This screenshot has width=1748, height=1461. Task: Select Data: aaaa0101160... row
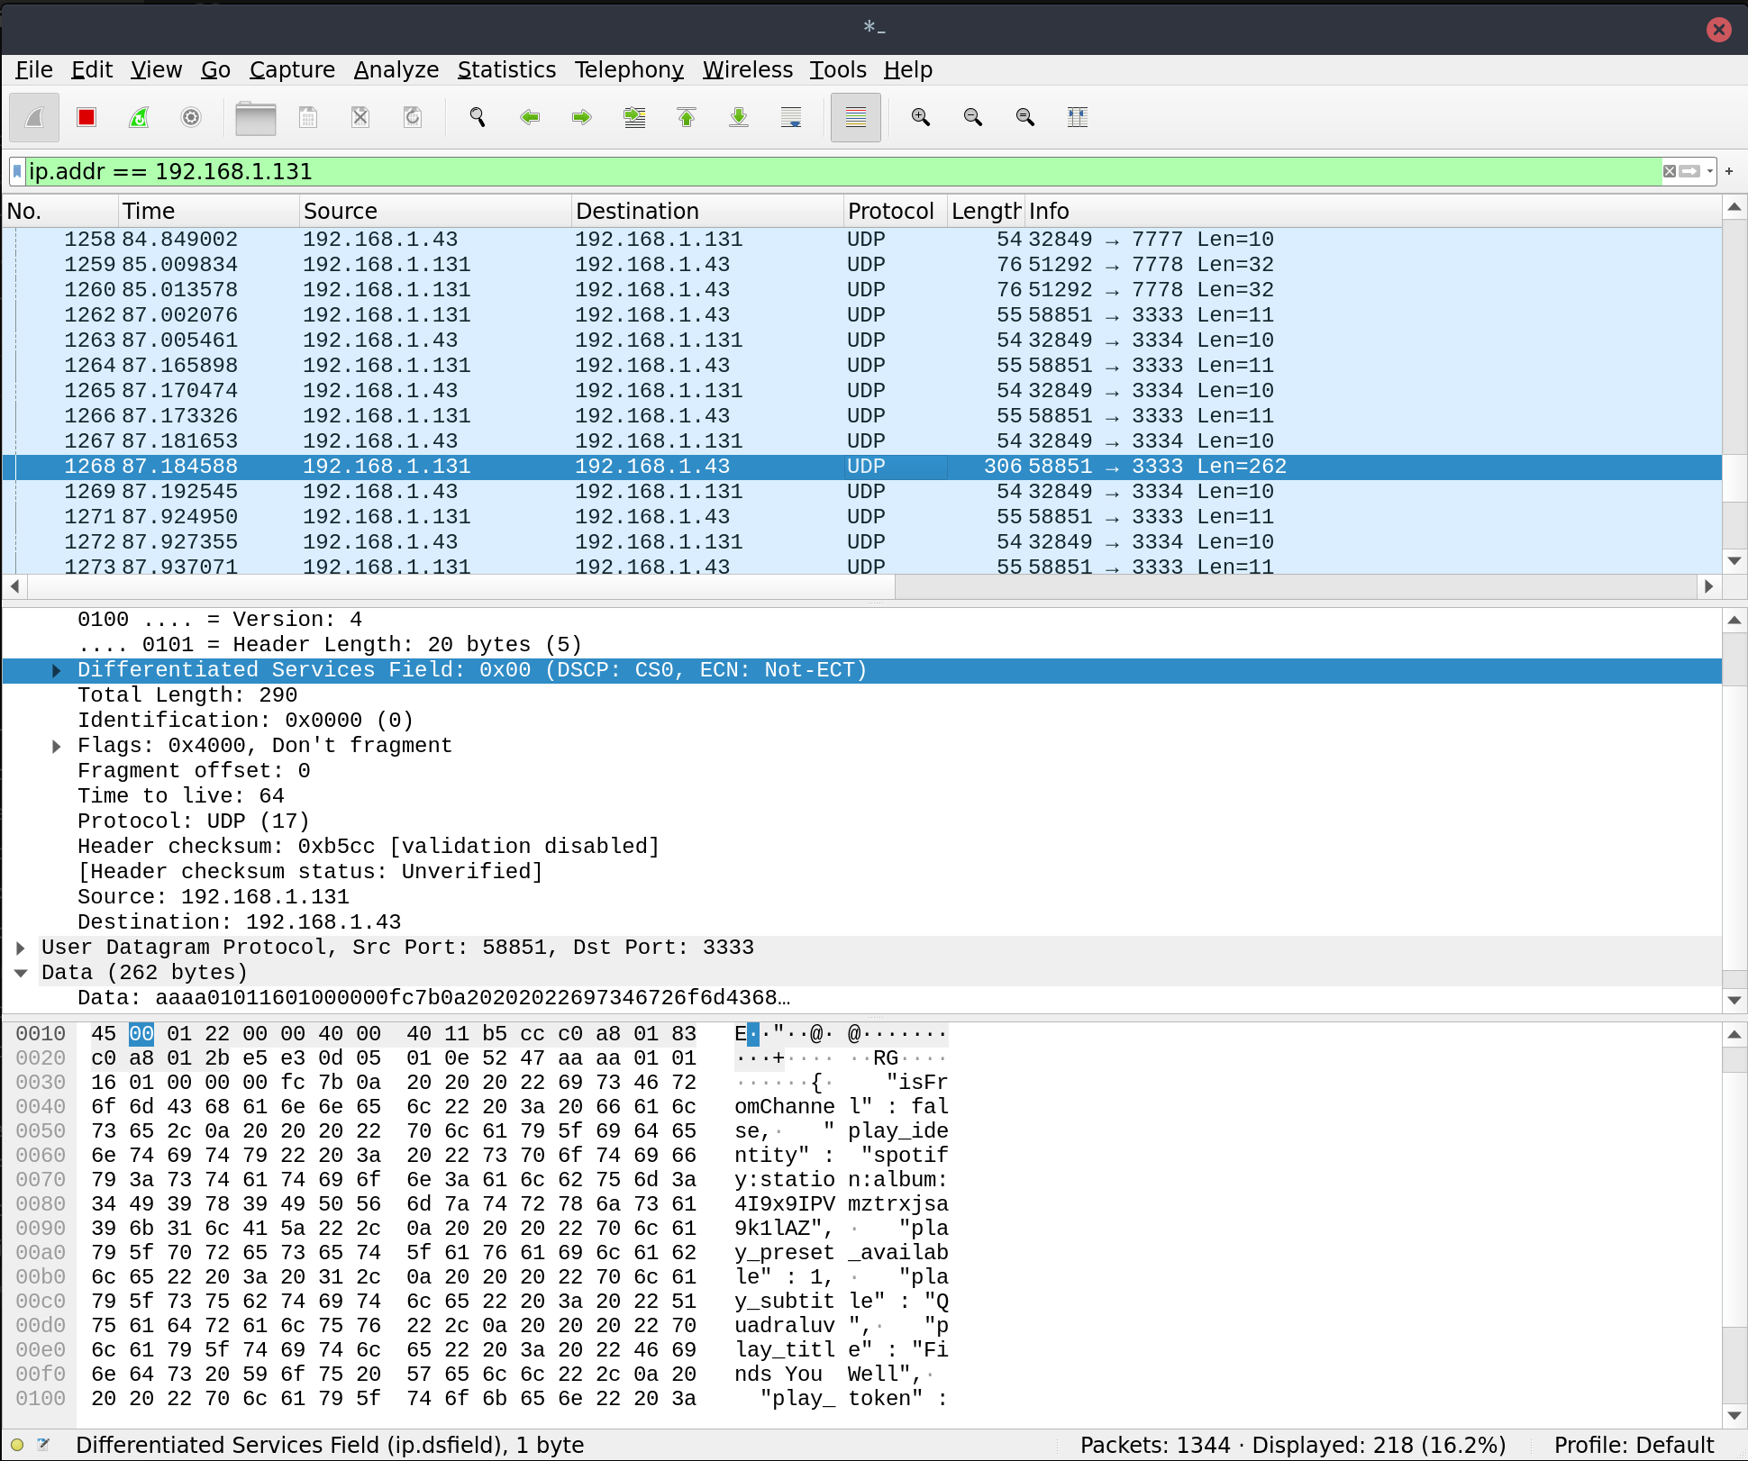(861, 998)
